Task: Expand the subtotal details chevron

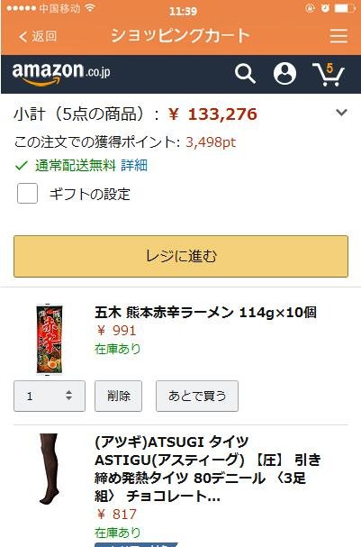Action: tap(341, 113)
